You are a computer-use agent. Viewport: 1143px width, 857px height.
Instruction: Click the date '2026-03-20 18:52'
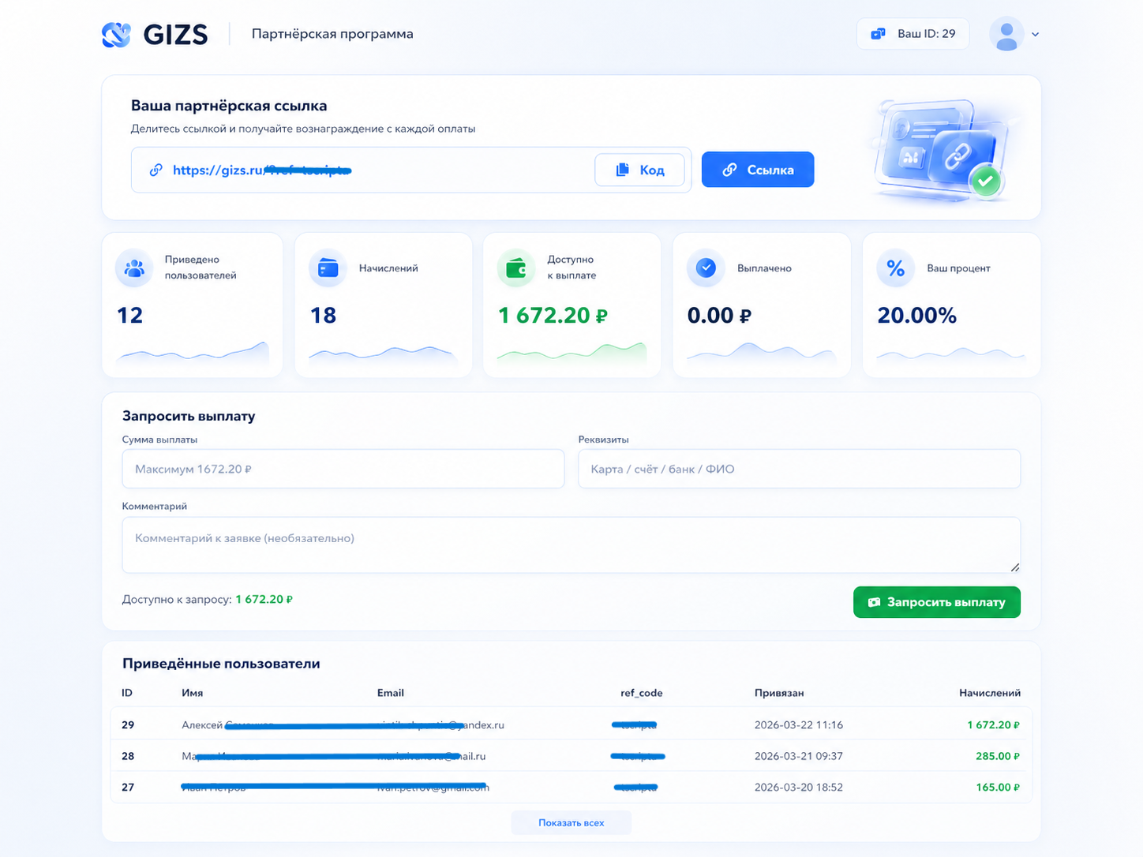click(799, 787)
